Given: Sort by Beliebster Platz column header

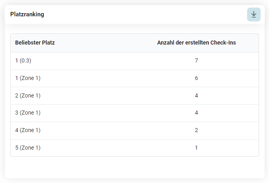Looking at the screenshot, I should coord(35,43).
